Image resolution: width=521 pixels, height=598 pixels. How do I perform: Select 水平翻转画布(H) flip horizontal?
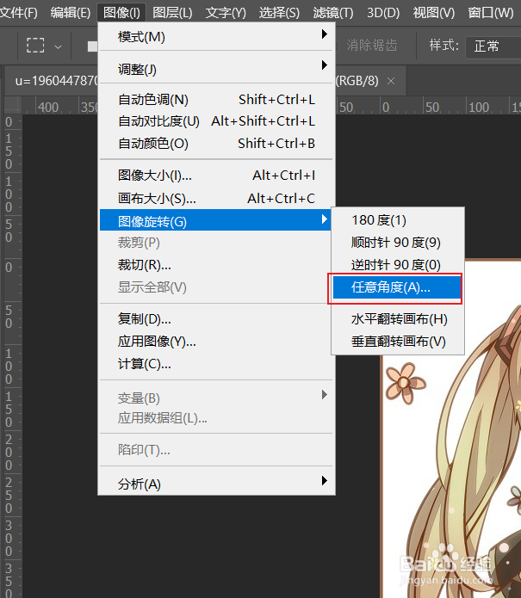pyautogui.click(x=397, y=319)
